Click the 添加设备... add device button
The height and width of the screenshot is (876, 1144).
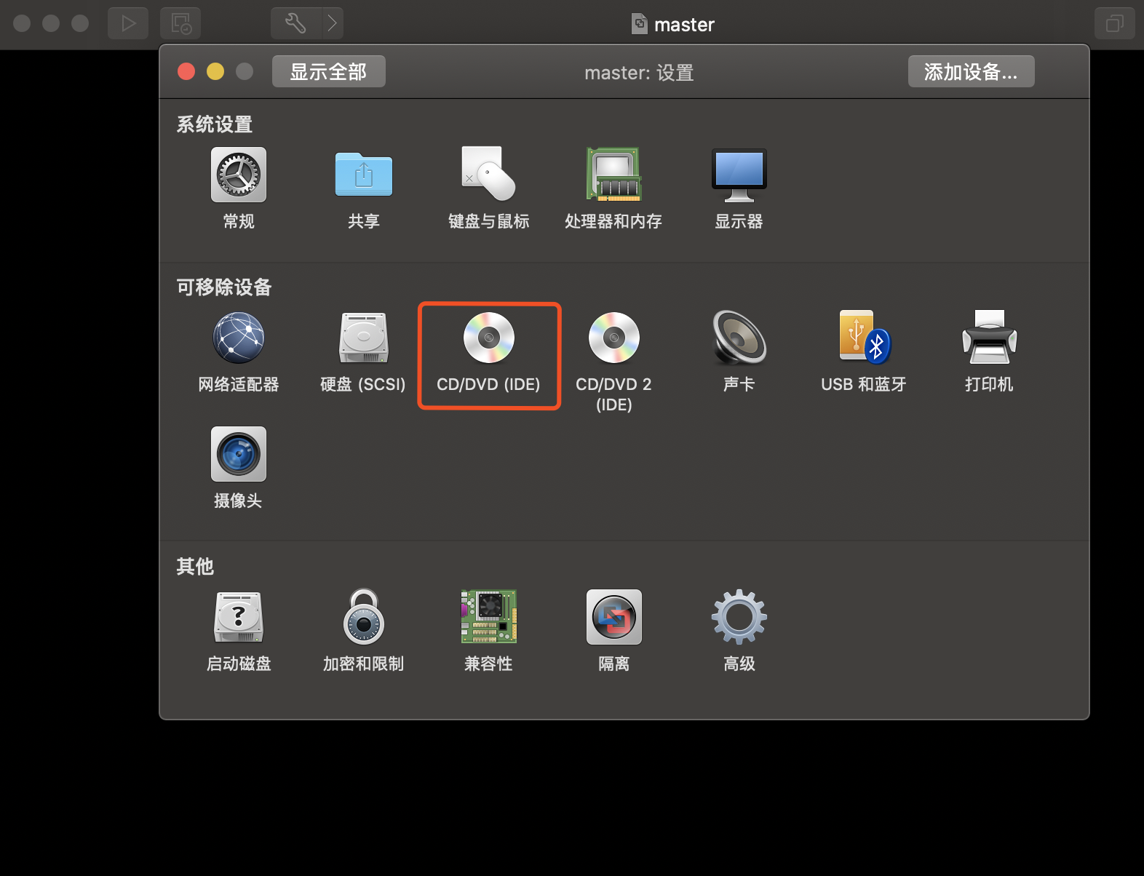pos(971,71)
